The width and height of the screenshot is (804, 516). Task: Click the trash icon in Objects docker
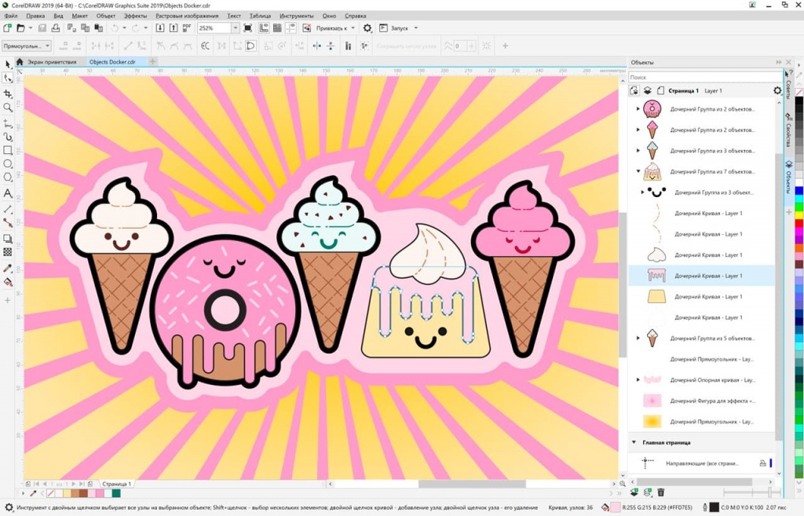pos(661,492)
